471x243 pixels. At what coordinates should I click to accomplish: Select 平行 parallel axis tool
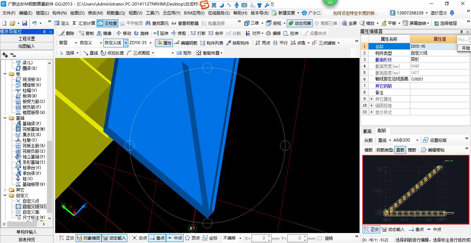280,43
